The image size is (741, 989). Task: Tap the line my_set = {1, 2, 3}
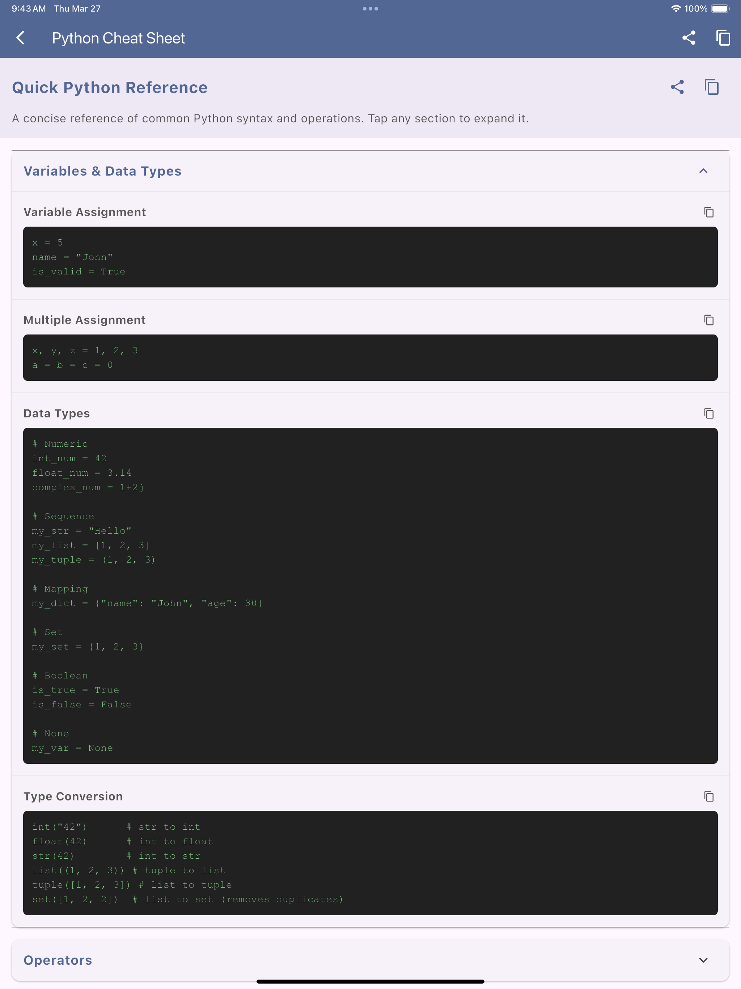point(88,647)
